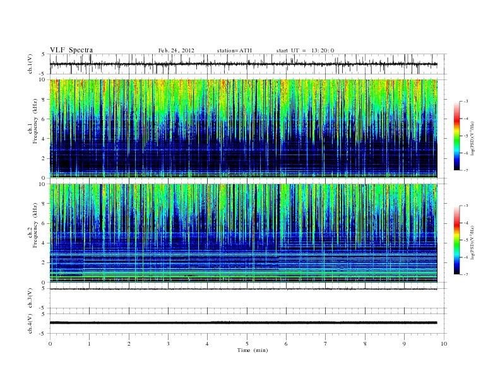Click the "3" minute tick label
This screenshot has height=386, width=500.
click(x=169, y=344)
